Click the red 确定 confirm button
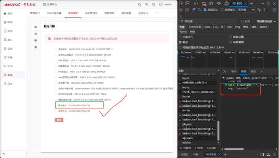 tap(59, 120)
